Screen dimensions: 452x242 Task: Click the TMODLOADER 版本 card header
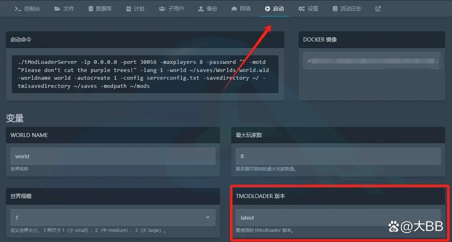pos(338,196)
